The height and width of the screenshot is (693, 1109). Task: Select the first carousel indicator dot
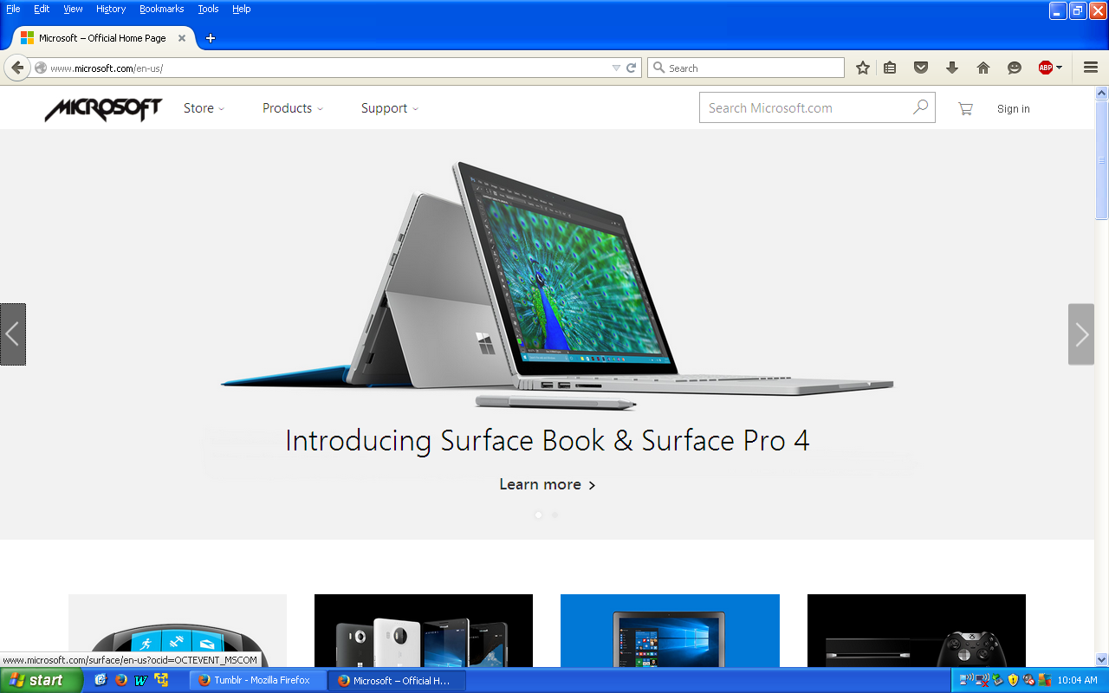[538, 515]
